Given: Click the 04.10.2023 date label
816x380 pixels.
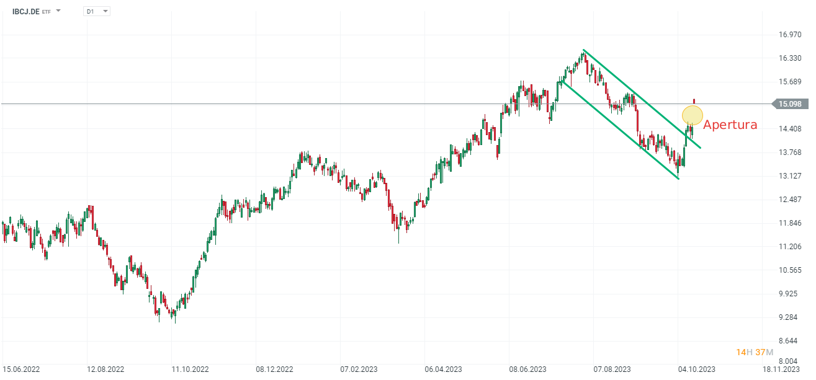Looking at the screenshot, I should [696, 369].
